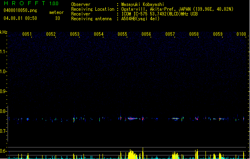This screenshot has height=159, width=250.
Task: Click the ICOM IC-575 receiver details
Action: click(x=159, y=14)
